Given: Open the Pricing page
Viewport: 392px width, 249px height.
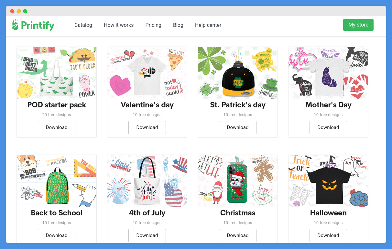Looking at the screenshot, I should click(x=153, y=25).
